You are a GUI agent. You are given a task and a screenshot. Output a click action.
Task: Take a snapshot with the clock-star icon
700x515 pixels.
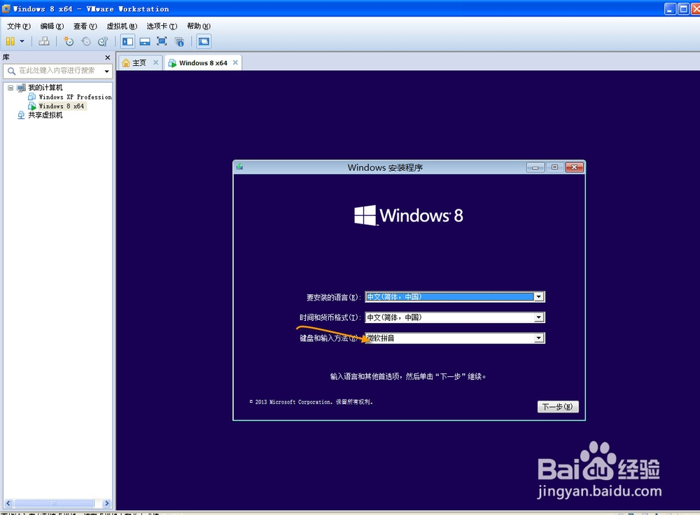(69, 41)
